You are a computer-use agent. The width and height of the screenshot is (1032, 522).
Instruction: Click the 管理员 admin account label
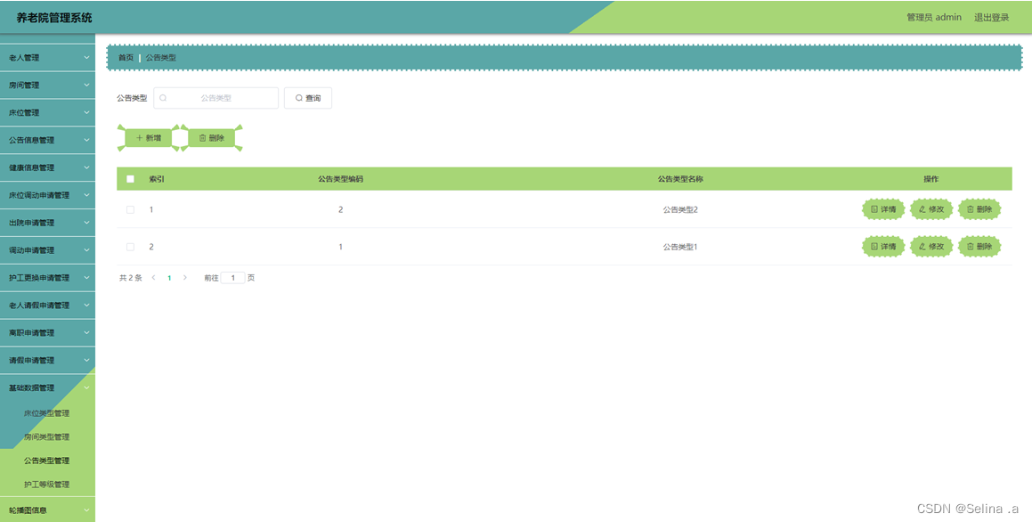point(934,17)
